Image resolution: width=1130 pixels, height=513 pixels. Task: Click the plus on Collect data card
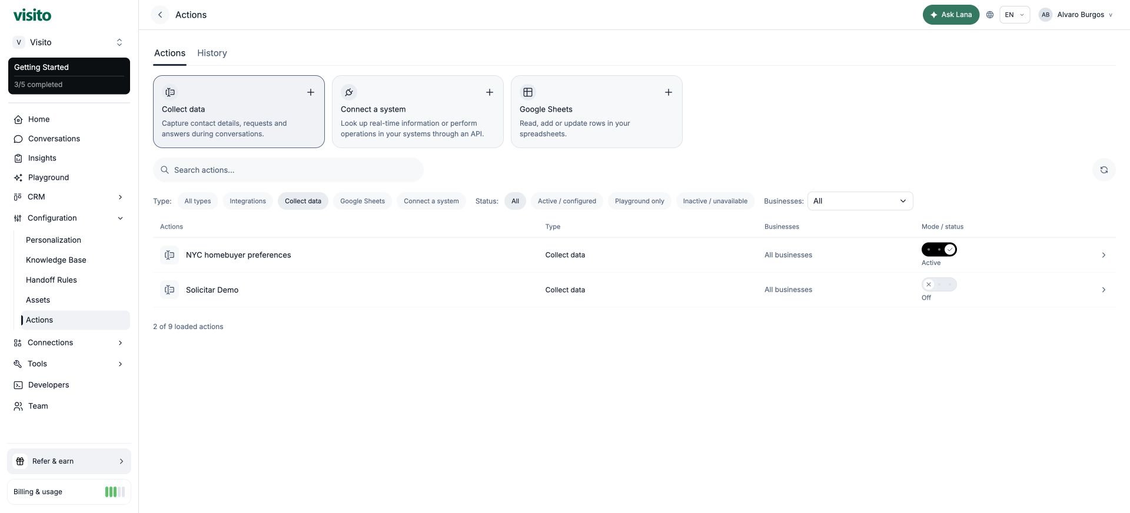click(x=311, y=92)
